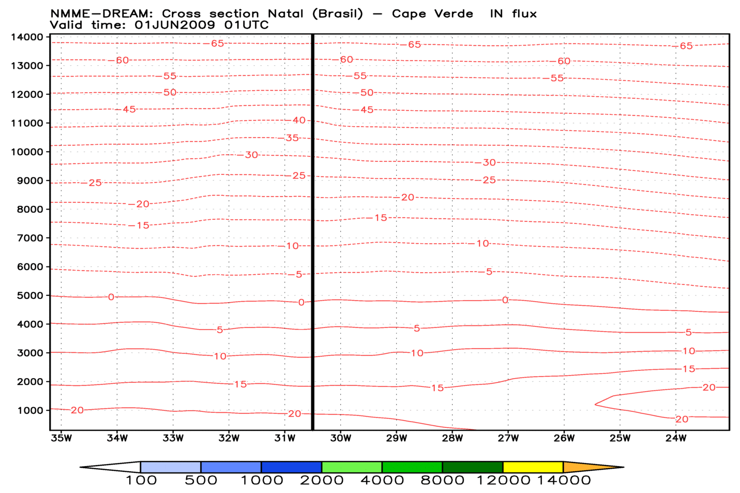Click the "9000" vertical axis label

(x=31, y=181)
